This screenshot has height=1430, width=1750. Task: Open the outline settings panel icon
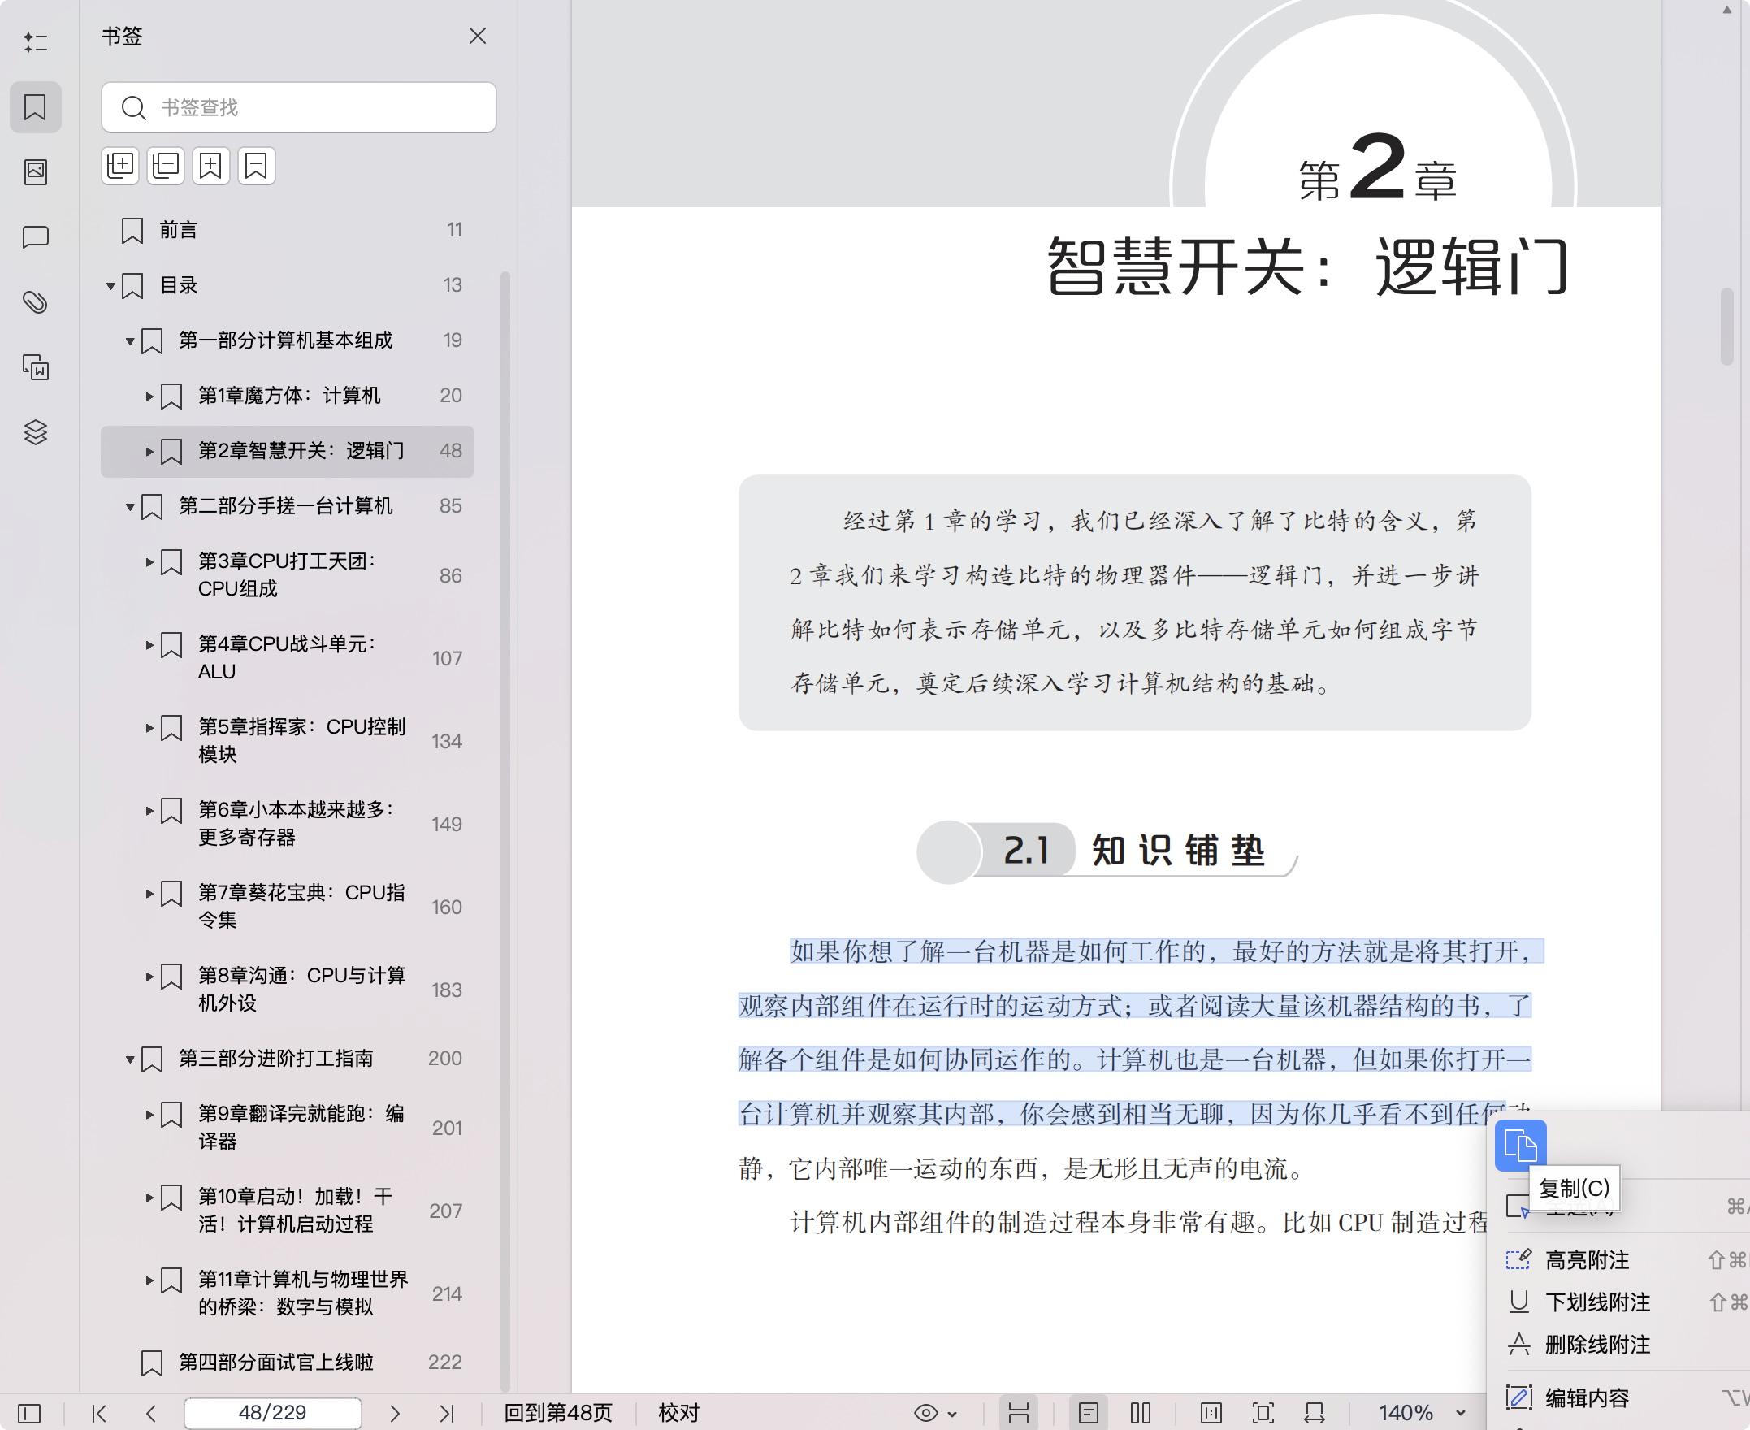36,42
